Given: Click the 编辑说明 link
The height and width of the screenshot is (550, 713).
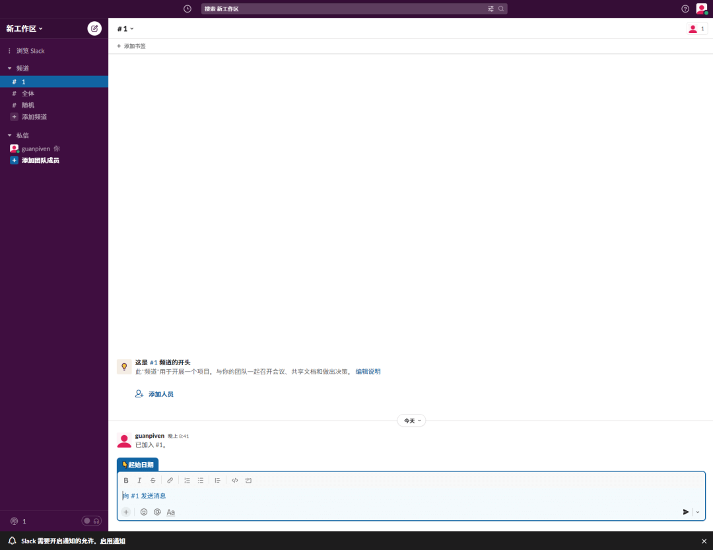Looking at the screenshot, I should (x=368, y=372).
